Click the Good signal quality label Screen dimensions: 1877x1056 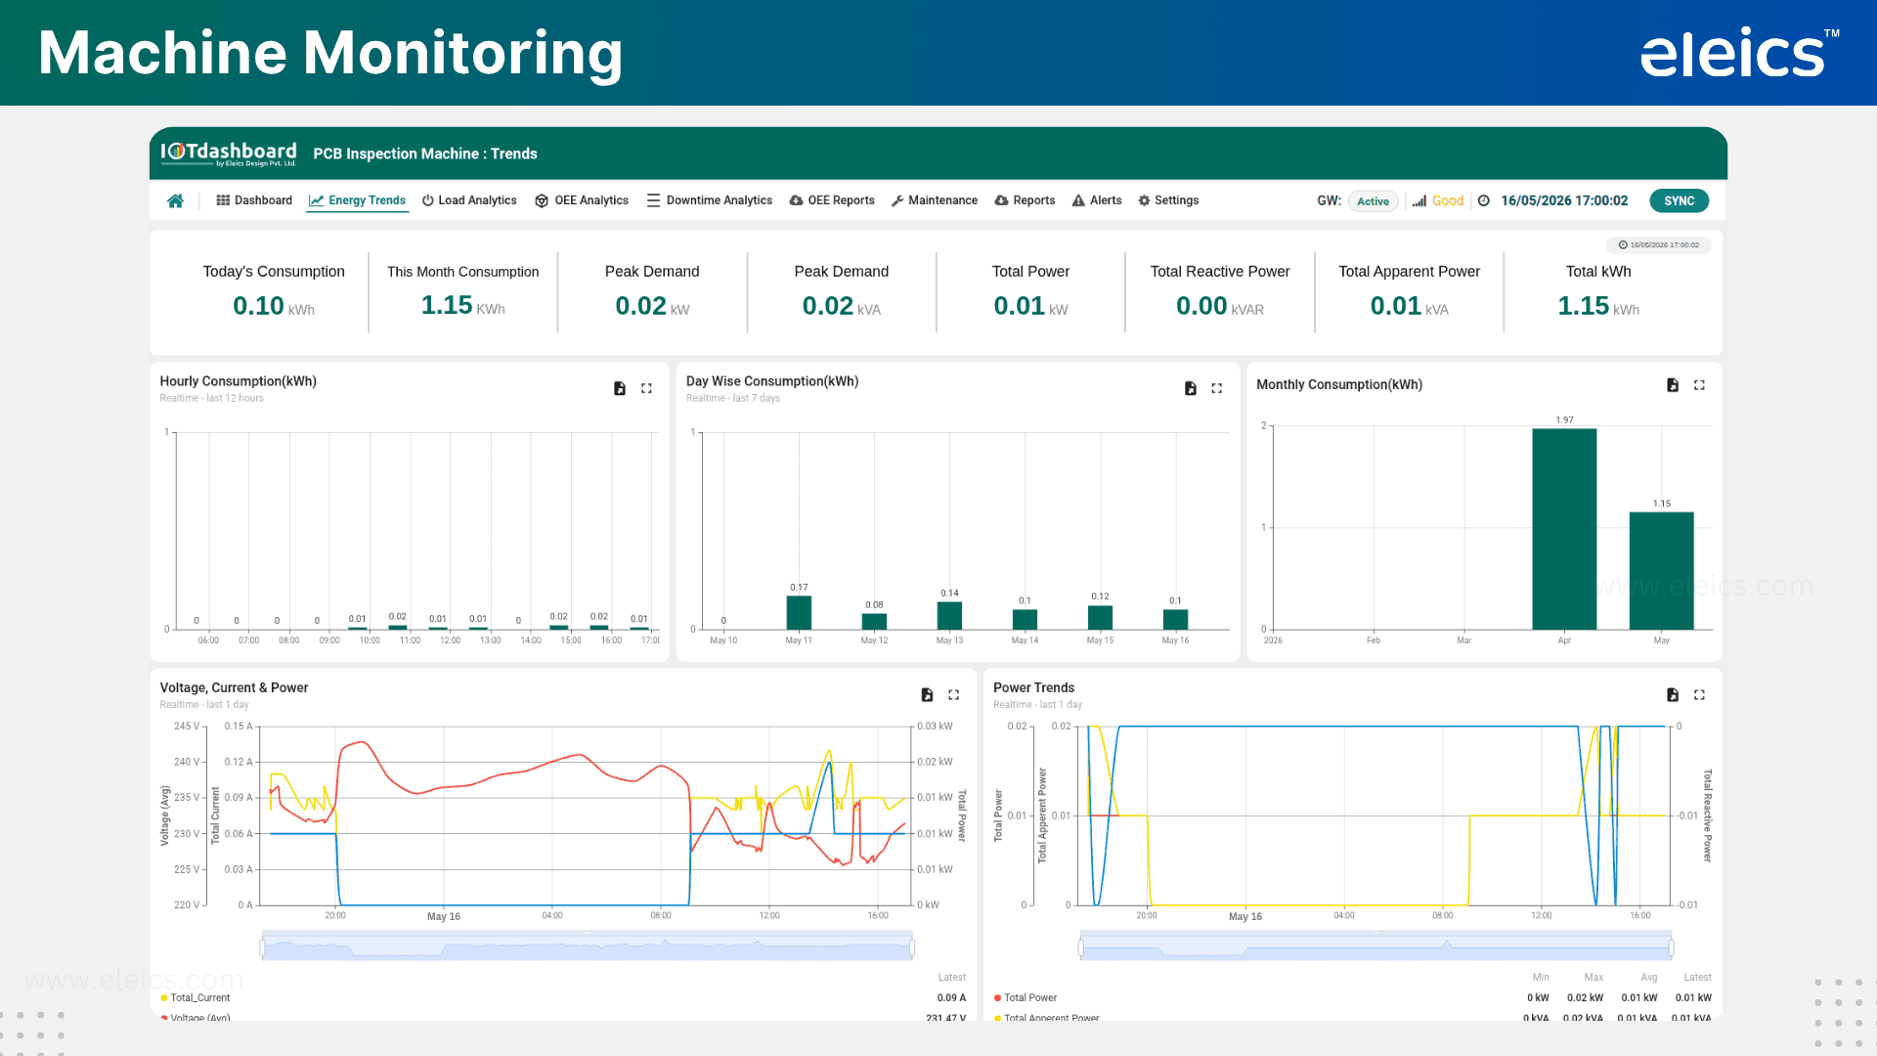(1448, 200)
